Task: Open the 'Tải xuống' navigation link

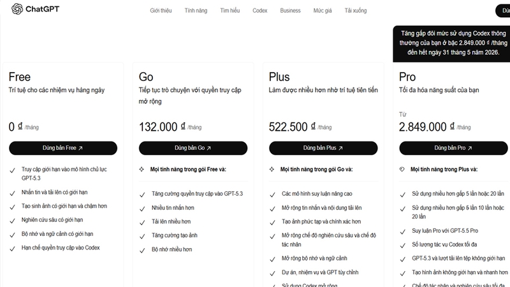Action: [x=356, y=10]
